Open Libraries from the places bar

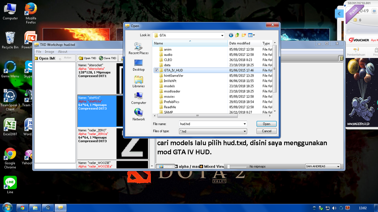139,82
